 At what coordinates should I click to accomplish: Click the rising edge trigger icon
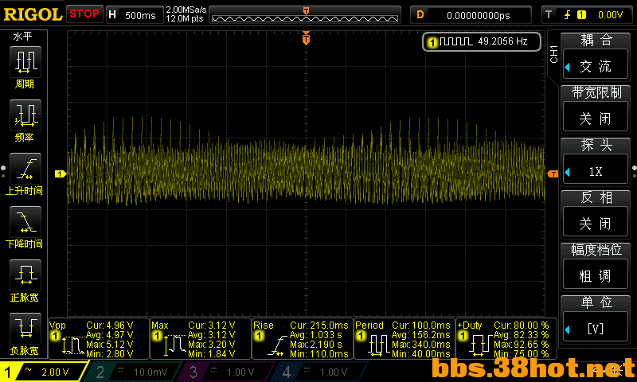567,15
